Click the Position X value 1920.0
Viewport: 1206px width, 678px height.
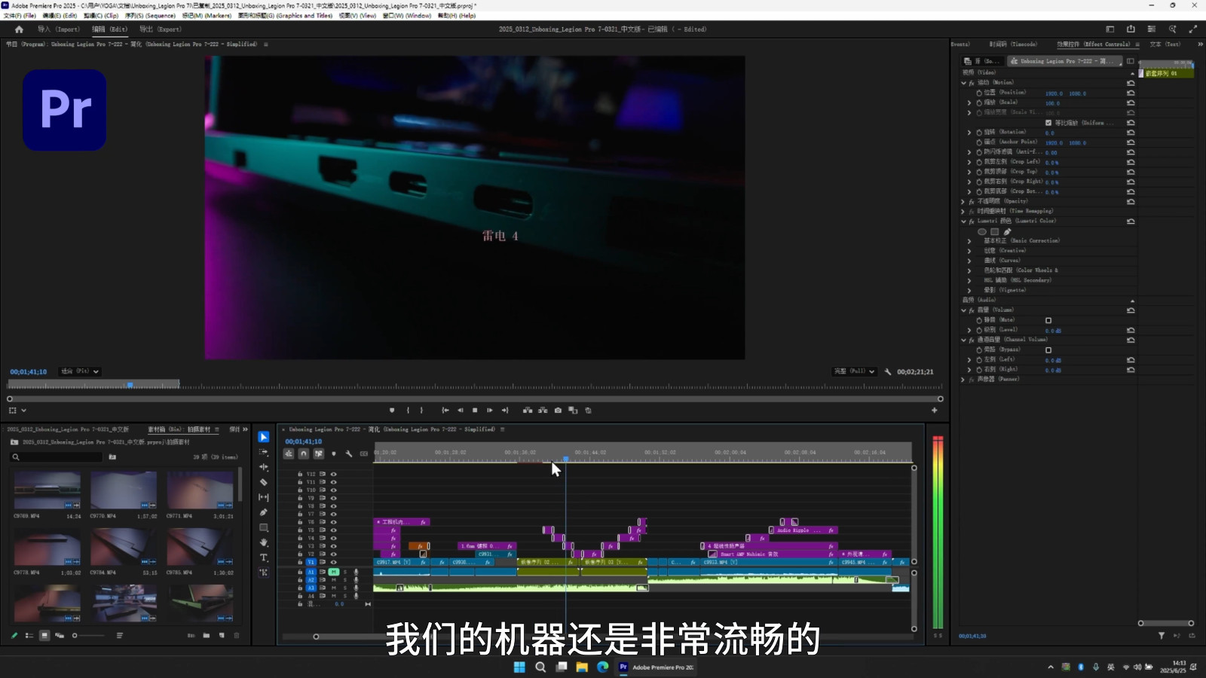pyautogui.click(x=1053, y=93)
